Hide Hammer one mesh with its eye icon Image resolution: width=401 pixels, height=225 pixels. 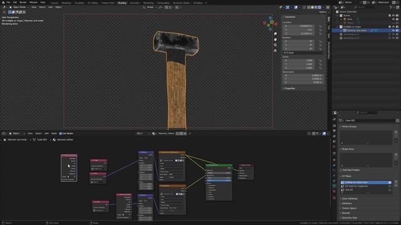pos(393,31)
